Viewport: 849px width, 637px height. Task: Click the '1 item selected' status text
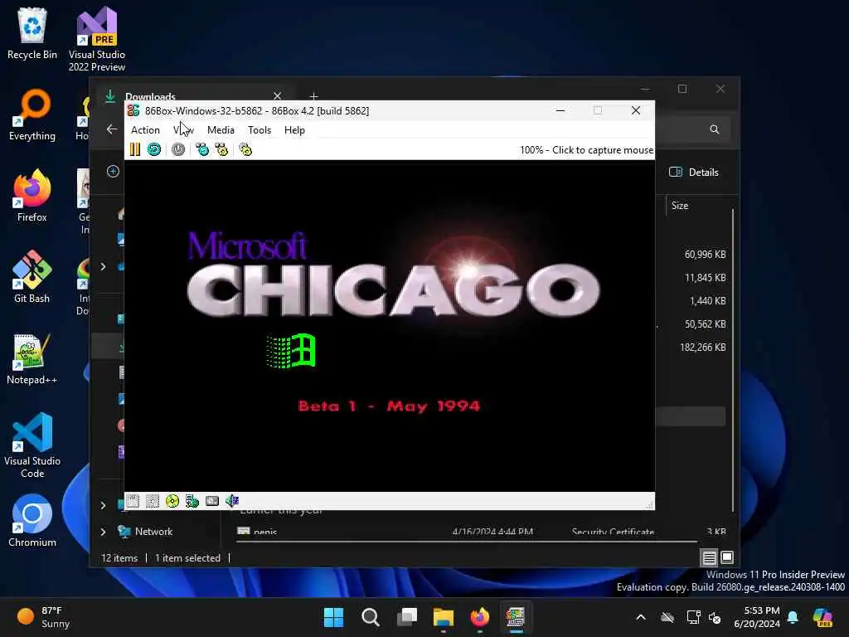[x=187, y=558]
